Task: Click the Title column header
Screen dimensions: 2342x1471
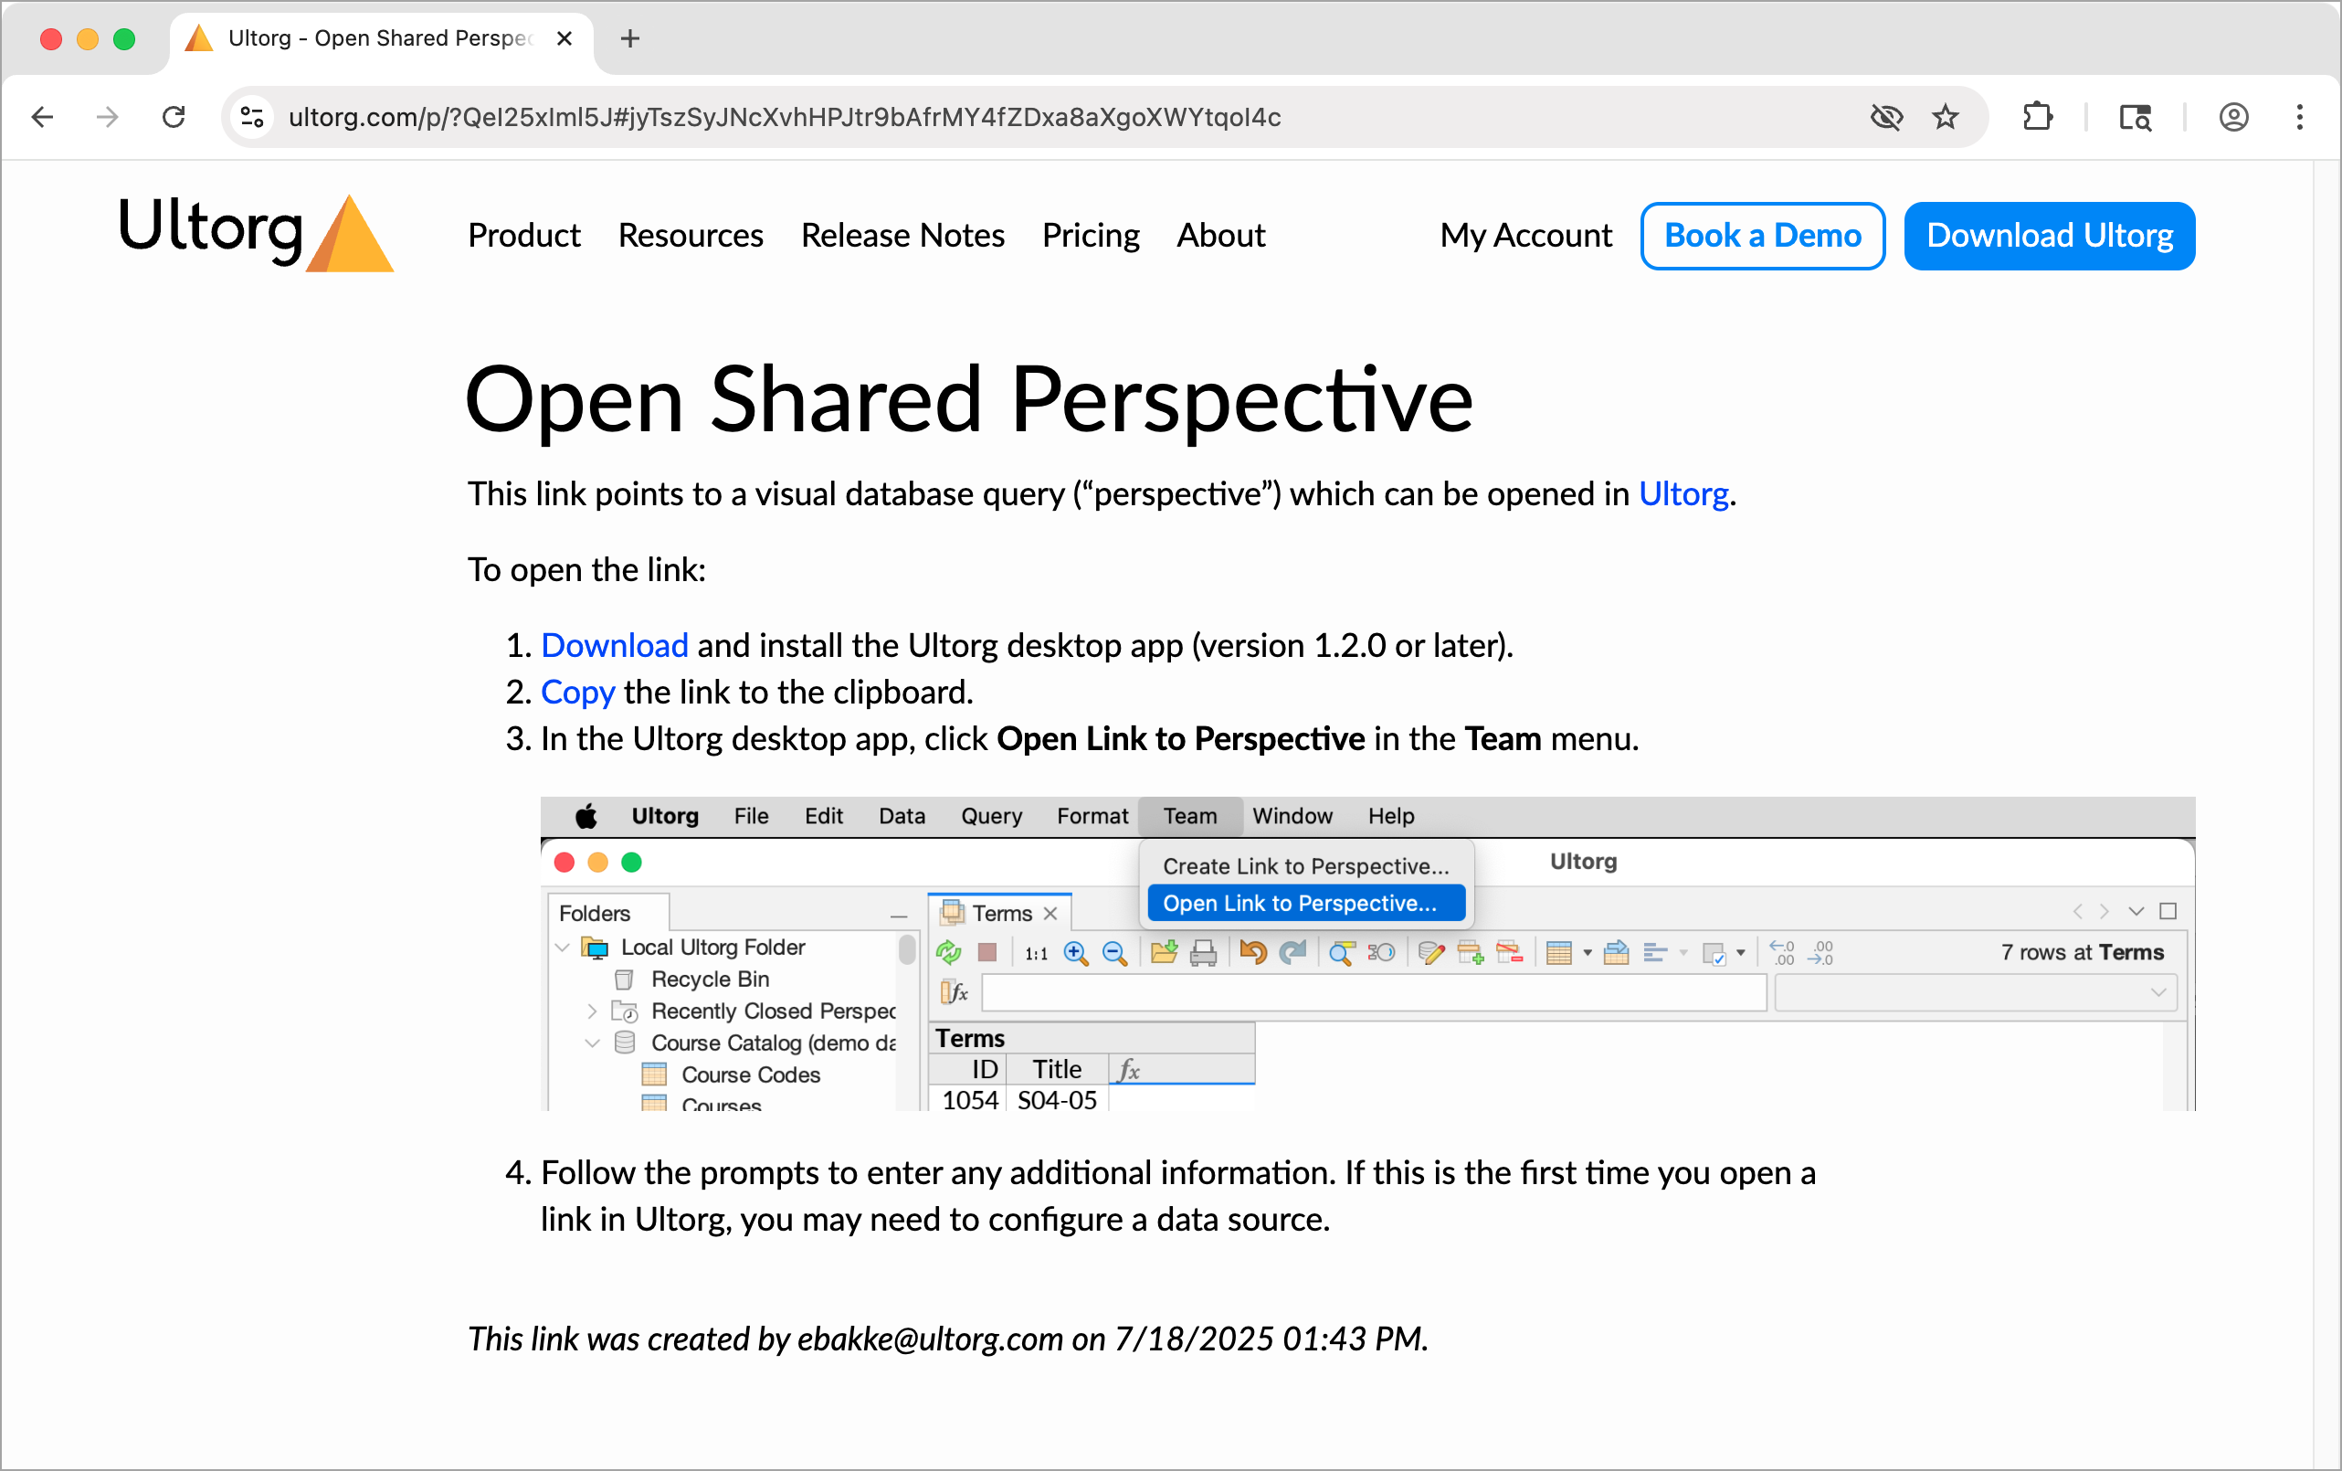Action: [1057, 1069]
